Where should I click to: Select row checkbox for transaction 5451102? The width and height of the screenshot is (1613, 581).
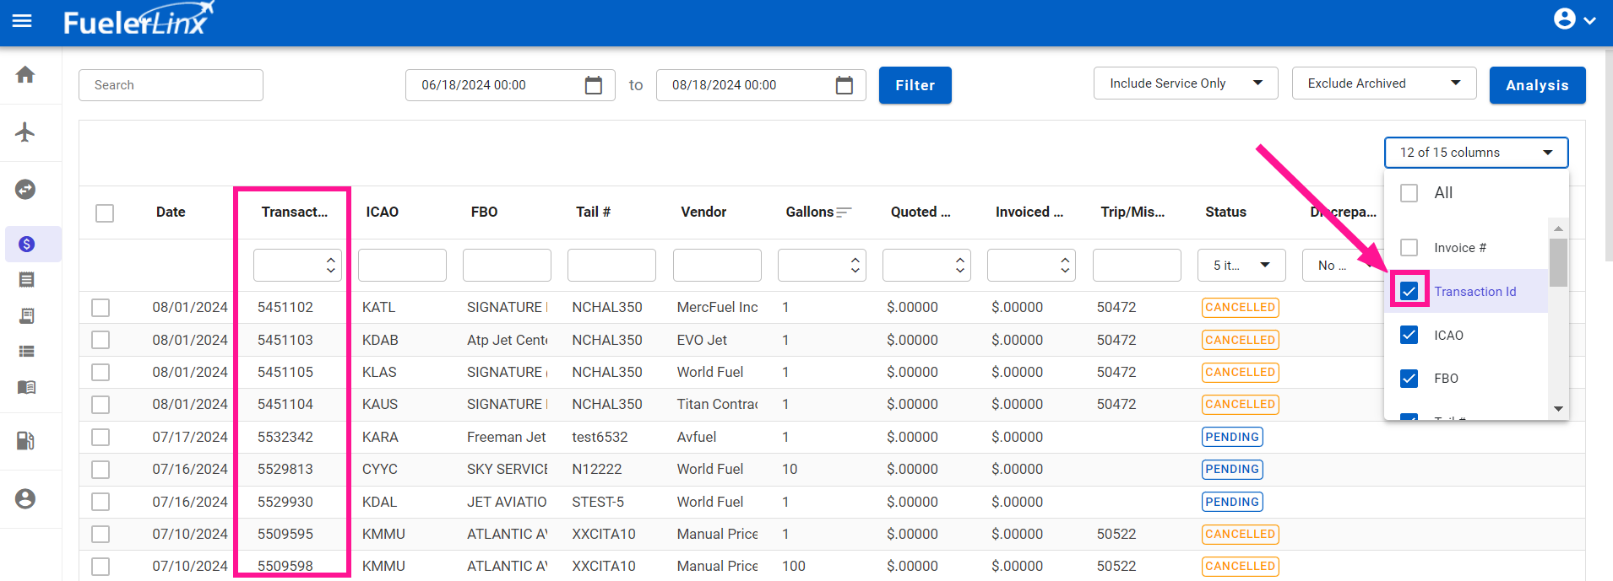coord(100,308)
